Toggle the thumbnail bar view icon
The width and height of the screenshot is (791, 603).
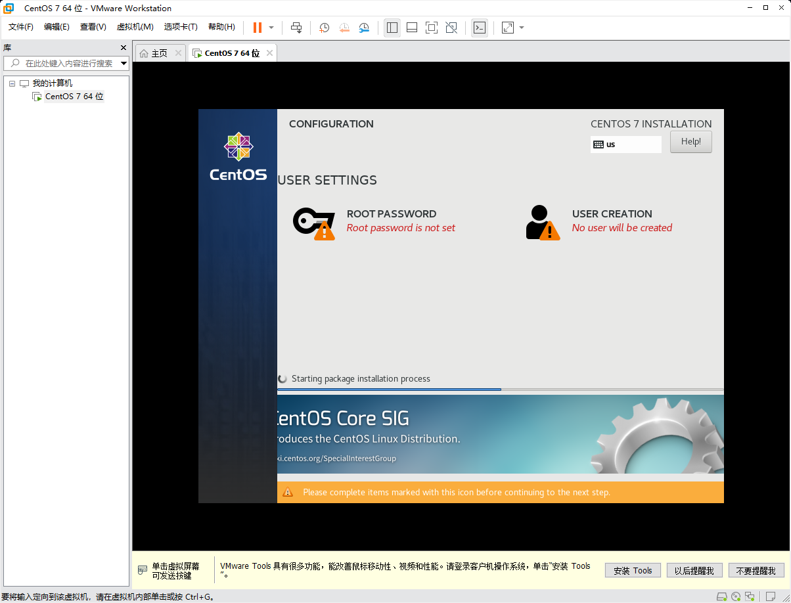[x=412, y=28]
